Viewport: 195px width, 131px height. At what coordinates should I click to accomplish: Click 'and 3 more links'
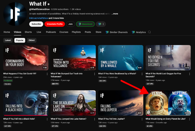[56, 18]
